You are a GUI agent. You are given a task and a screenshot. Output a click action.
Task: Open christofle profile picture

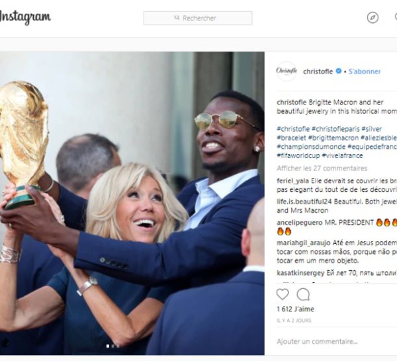[x=287, y=71]
